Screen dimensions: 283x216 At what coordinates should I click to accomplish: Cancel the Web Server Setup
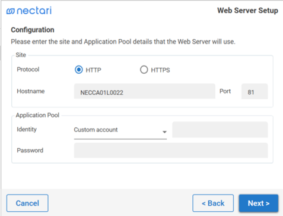coord(27,203)
